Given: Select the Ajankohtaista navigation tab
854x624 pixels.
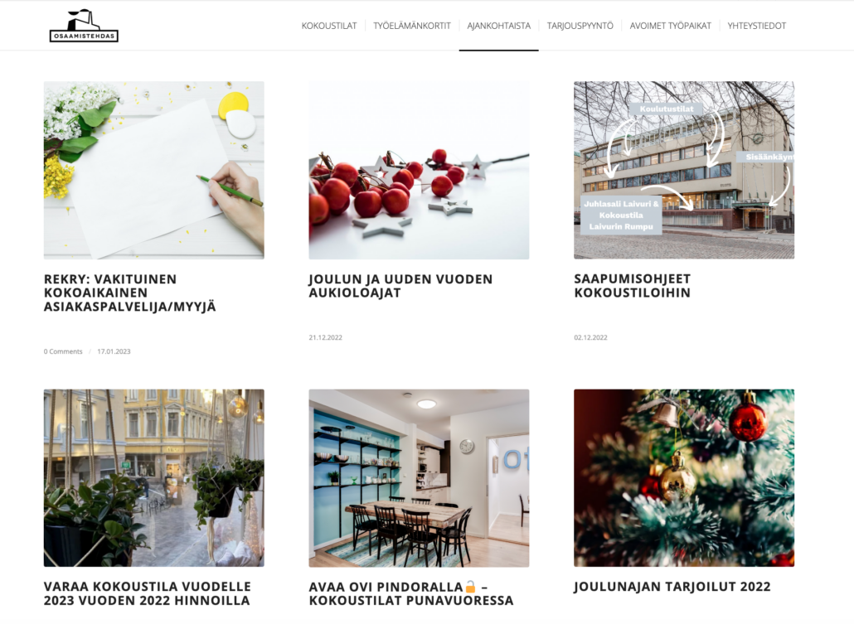Looking at the screenshot, I should [x=499, y=26].
